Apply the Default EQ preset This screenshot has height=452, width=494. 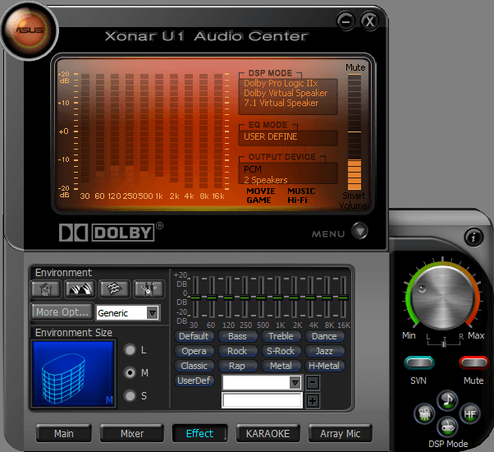[194, 336]
